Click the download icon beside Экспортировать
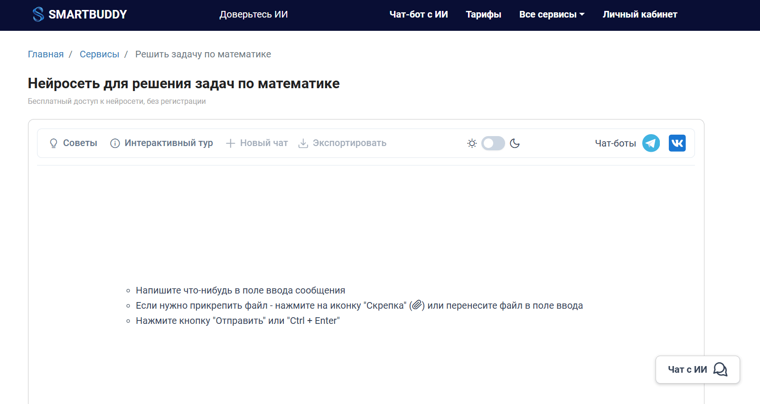760x404 pixels. pyautogui.click(x=303, y=143)
